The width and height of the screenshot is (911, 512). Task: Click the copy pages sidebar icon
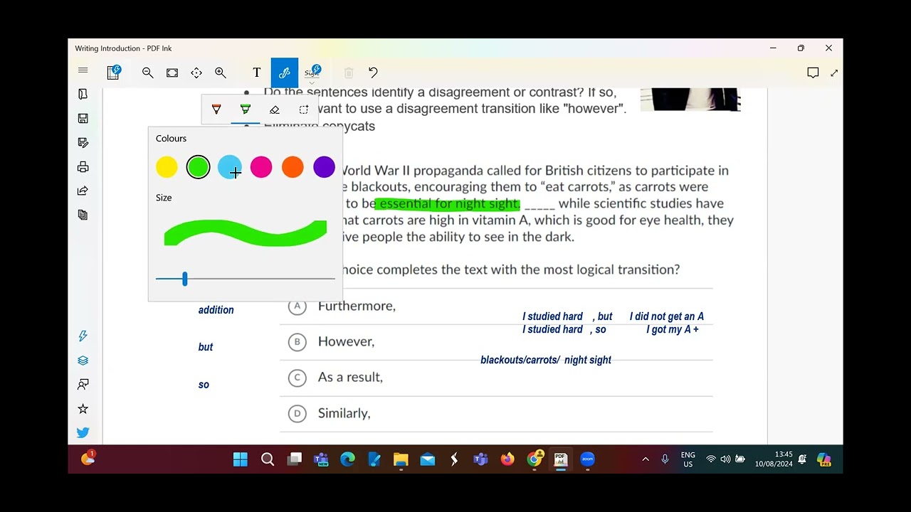pos(83,215)
